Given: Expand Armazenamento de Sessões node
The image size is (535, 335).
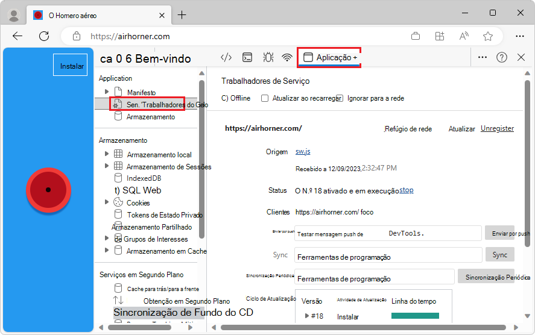Looking at the screenshot, I should [x=106, y=166].
